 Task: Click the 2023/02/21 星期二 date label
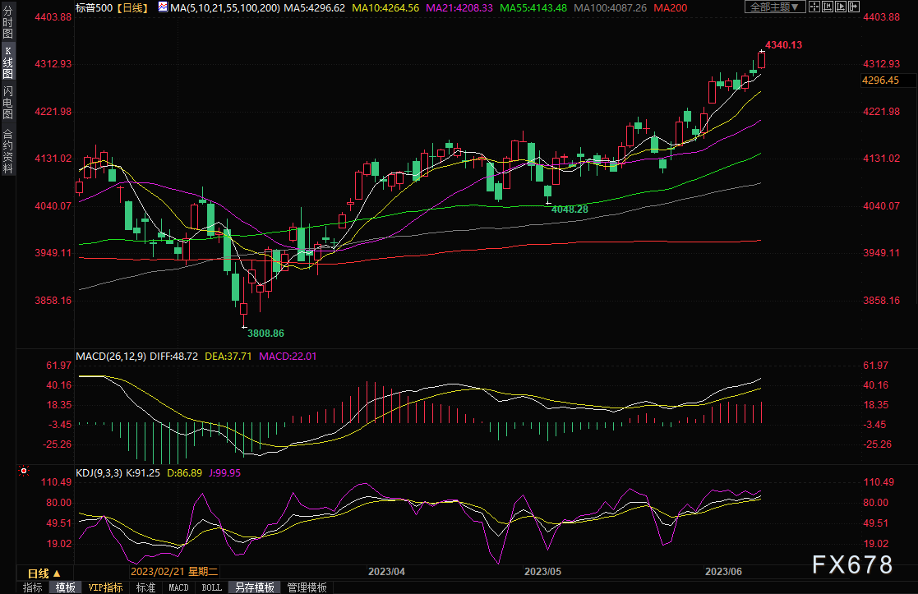point(174,572)
